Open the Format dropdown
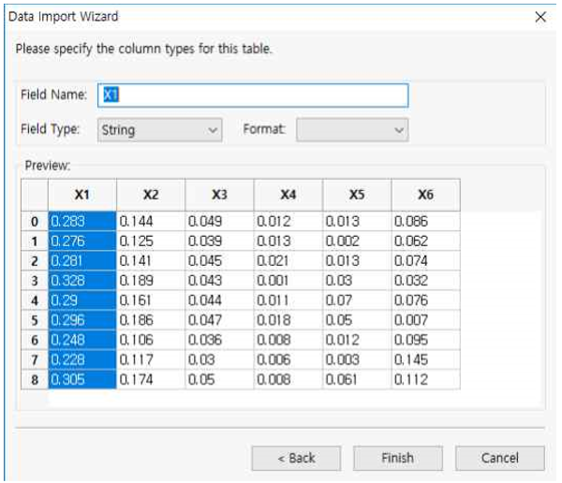562x483 pixels. (352, 130)
